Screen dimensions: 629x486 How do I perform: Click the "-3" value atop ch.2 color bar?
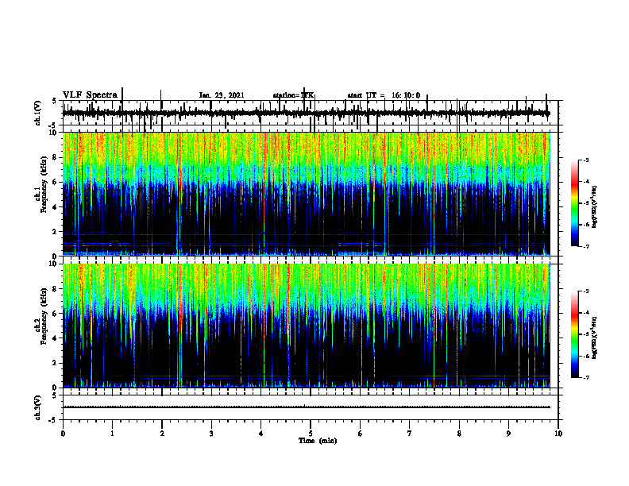585,291
